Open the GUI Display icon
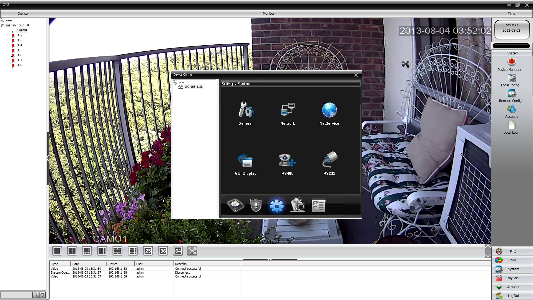The height and width of the screenshot is (300, 533). [246, 161]
